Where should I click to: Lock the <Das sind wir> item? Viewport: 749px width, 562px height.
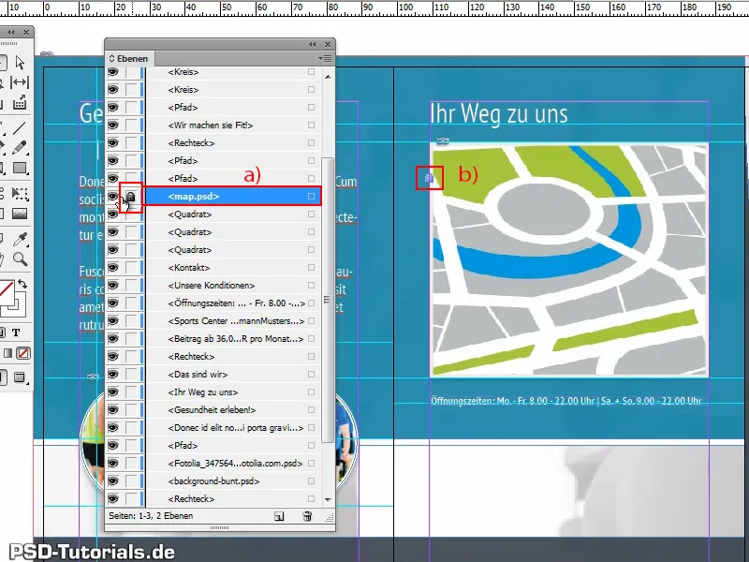131,374
